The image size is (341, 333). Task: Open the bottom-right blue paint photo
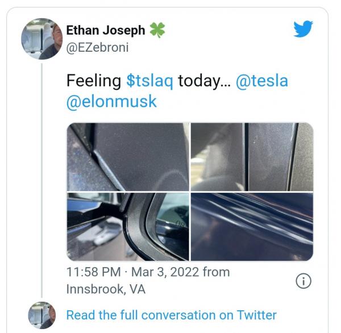(252, 227)
